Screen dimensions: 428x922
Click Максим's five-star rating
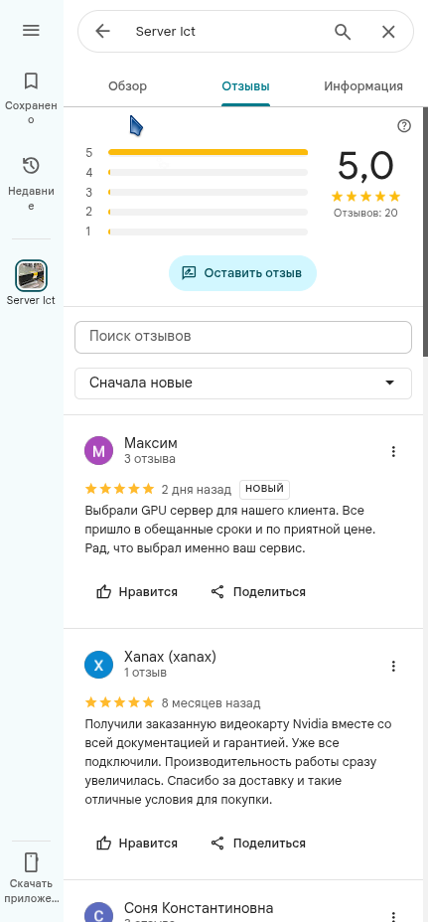point(119,489)
